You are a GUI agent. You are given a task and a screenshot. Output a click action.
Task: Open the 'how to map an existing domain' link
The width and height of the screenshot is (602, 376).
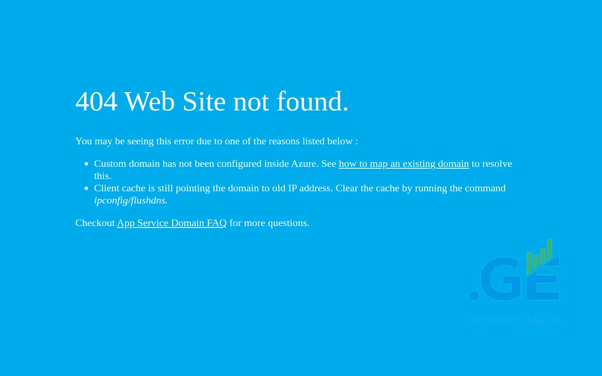(x=404, y=164)
